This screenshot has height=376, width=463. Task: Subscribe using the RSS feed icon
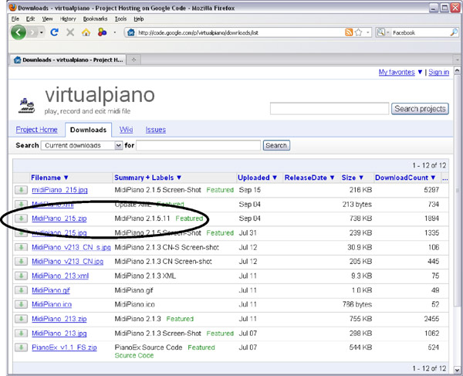coord(349,32)
